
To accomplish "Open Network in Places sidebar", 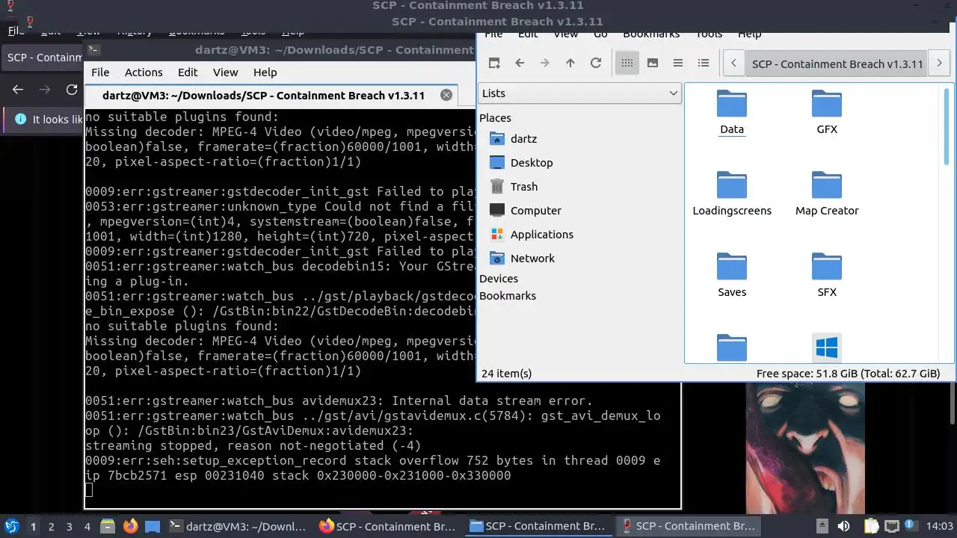I will [522, 259].
